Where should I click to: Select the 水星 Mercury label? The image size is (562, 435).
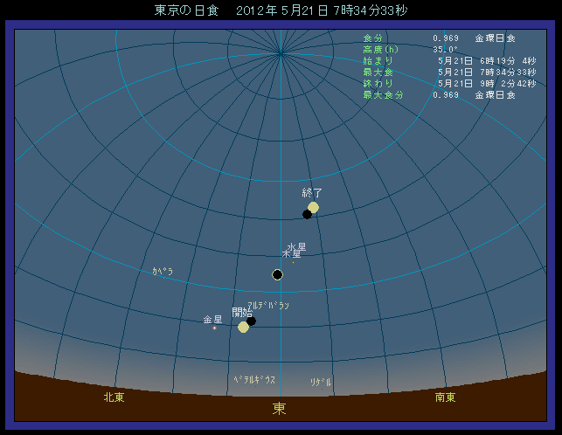click(x=296, y=246)
